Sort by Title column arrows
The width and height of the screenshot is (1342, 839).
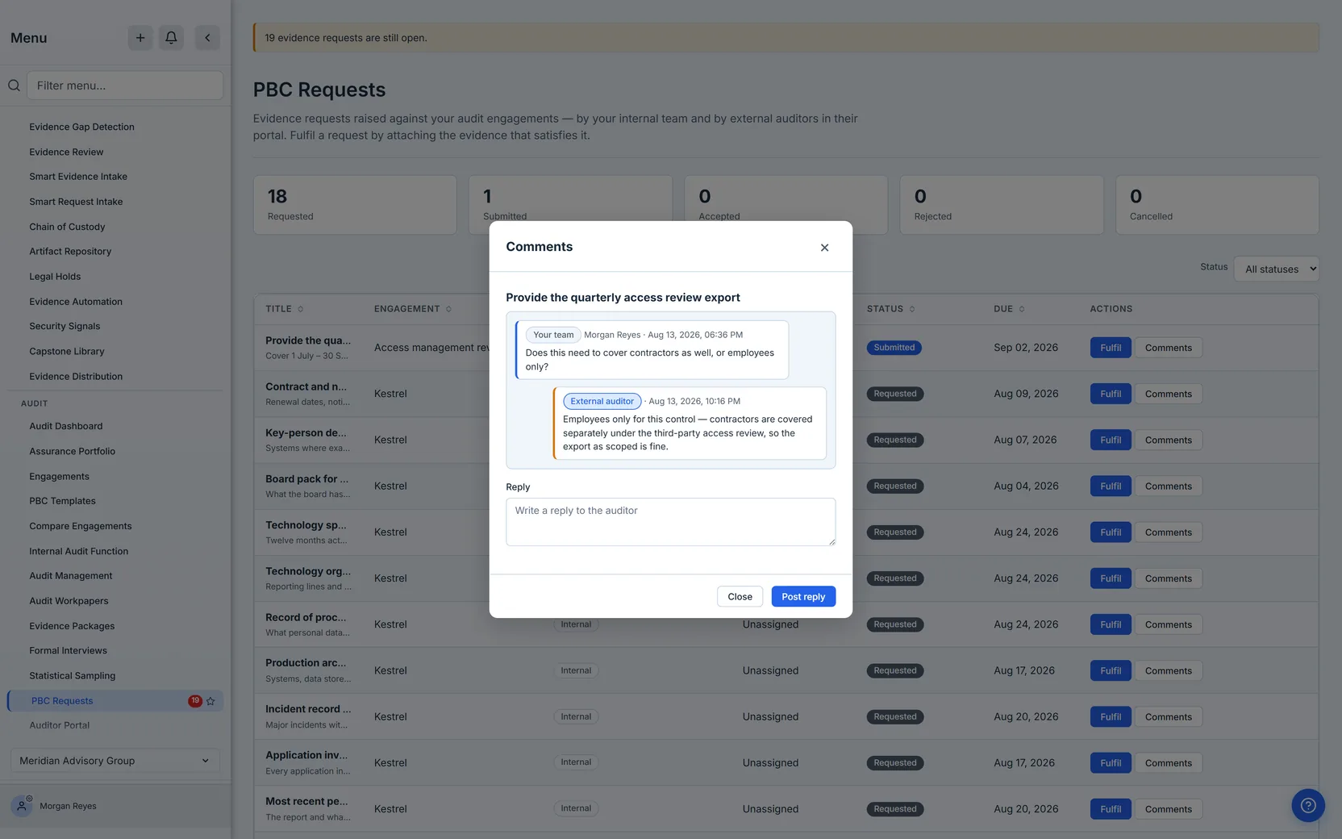pyautogui.click(x=301, y=309)
